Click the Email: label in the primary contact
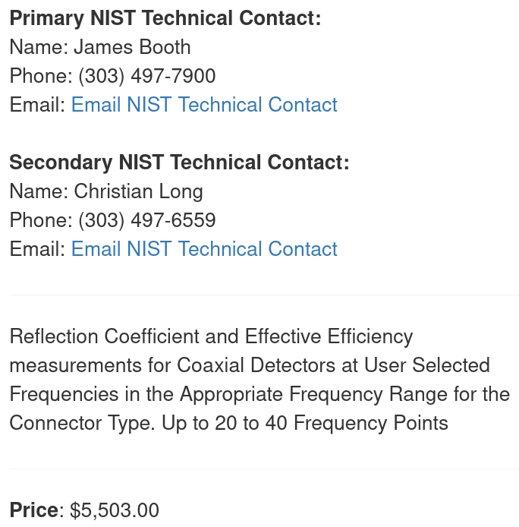Screen dimensions: 519x527 37,105
